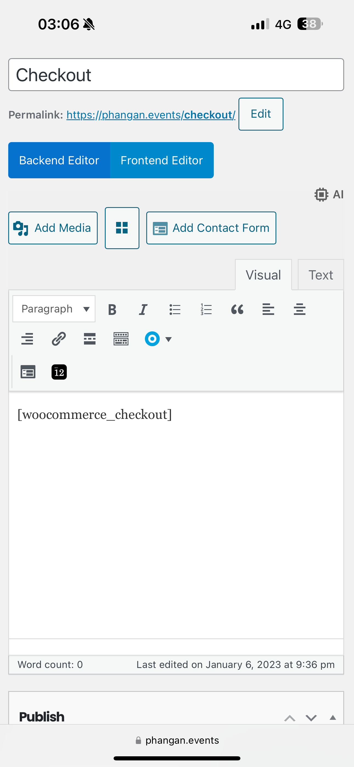Align text center
This screenshot has width=354, height=767.
[299, 309]
